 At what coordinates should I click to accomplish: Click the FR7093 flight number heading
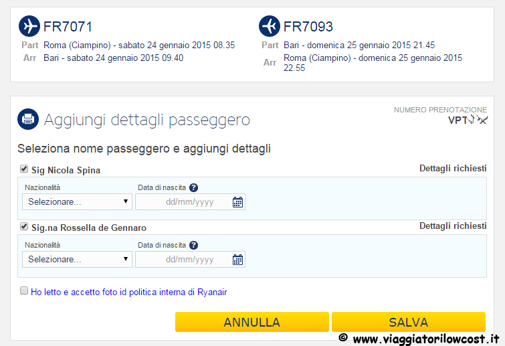tap(308, 27)
